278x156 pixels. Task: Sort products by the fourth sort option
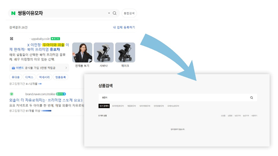point(246,116)
